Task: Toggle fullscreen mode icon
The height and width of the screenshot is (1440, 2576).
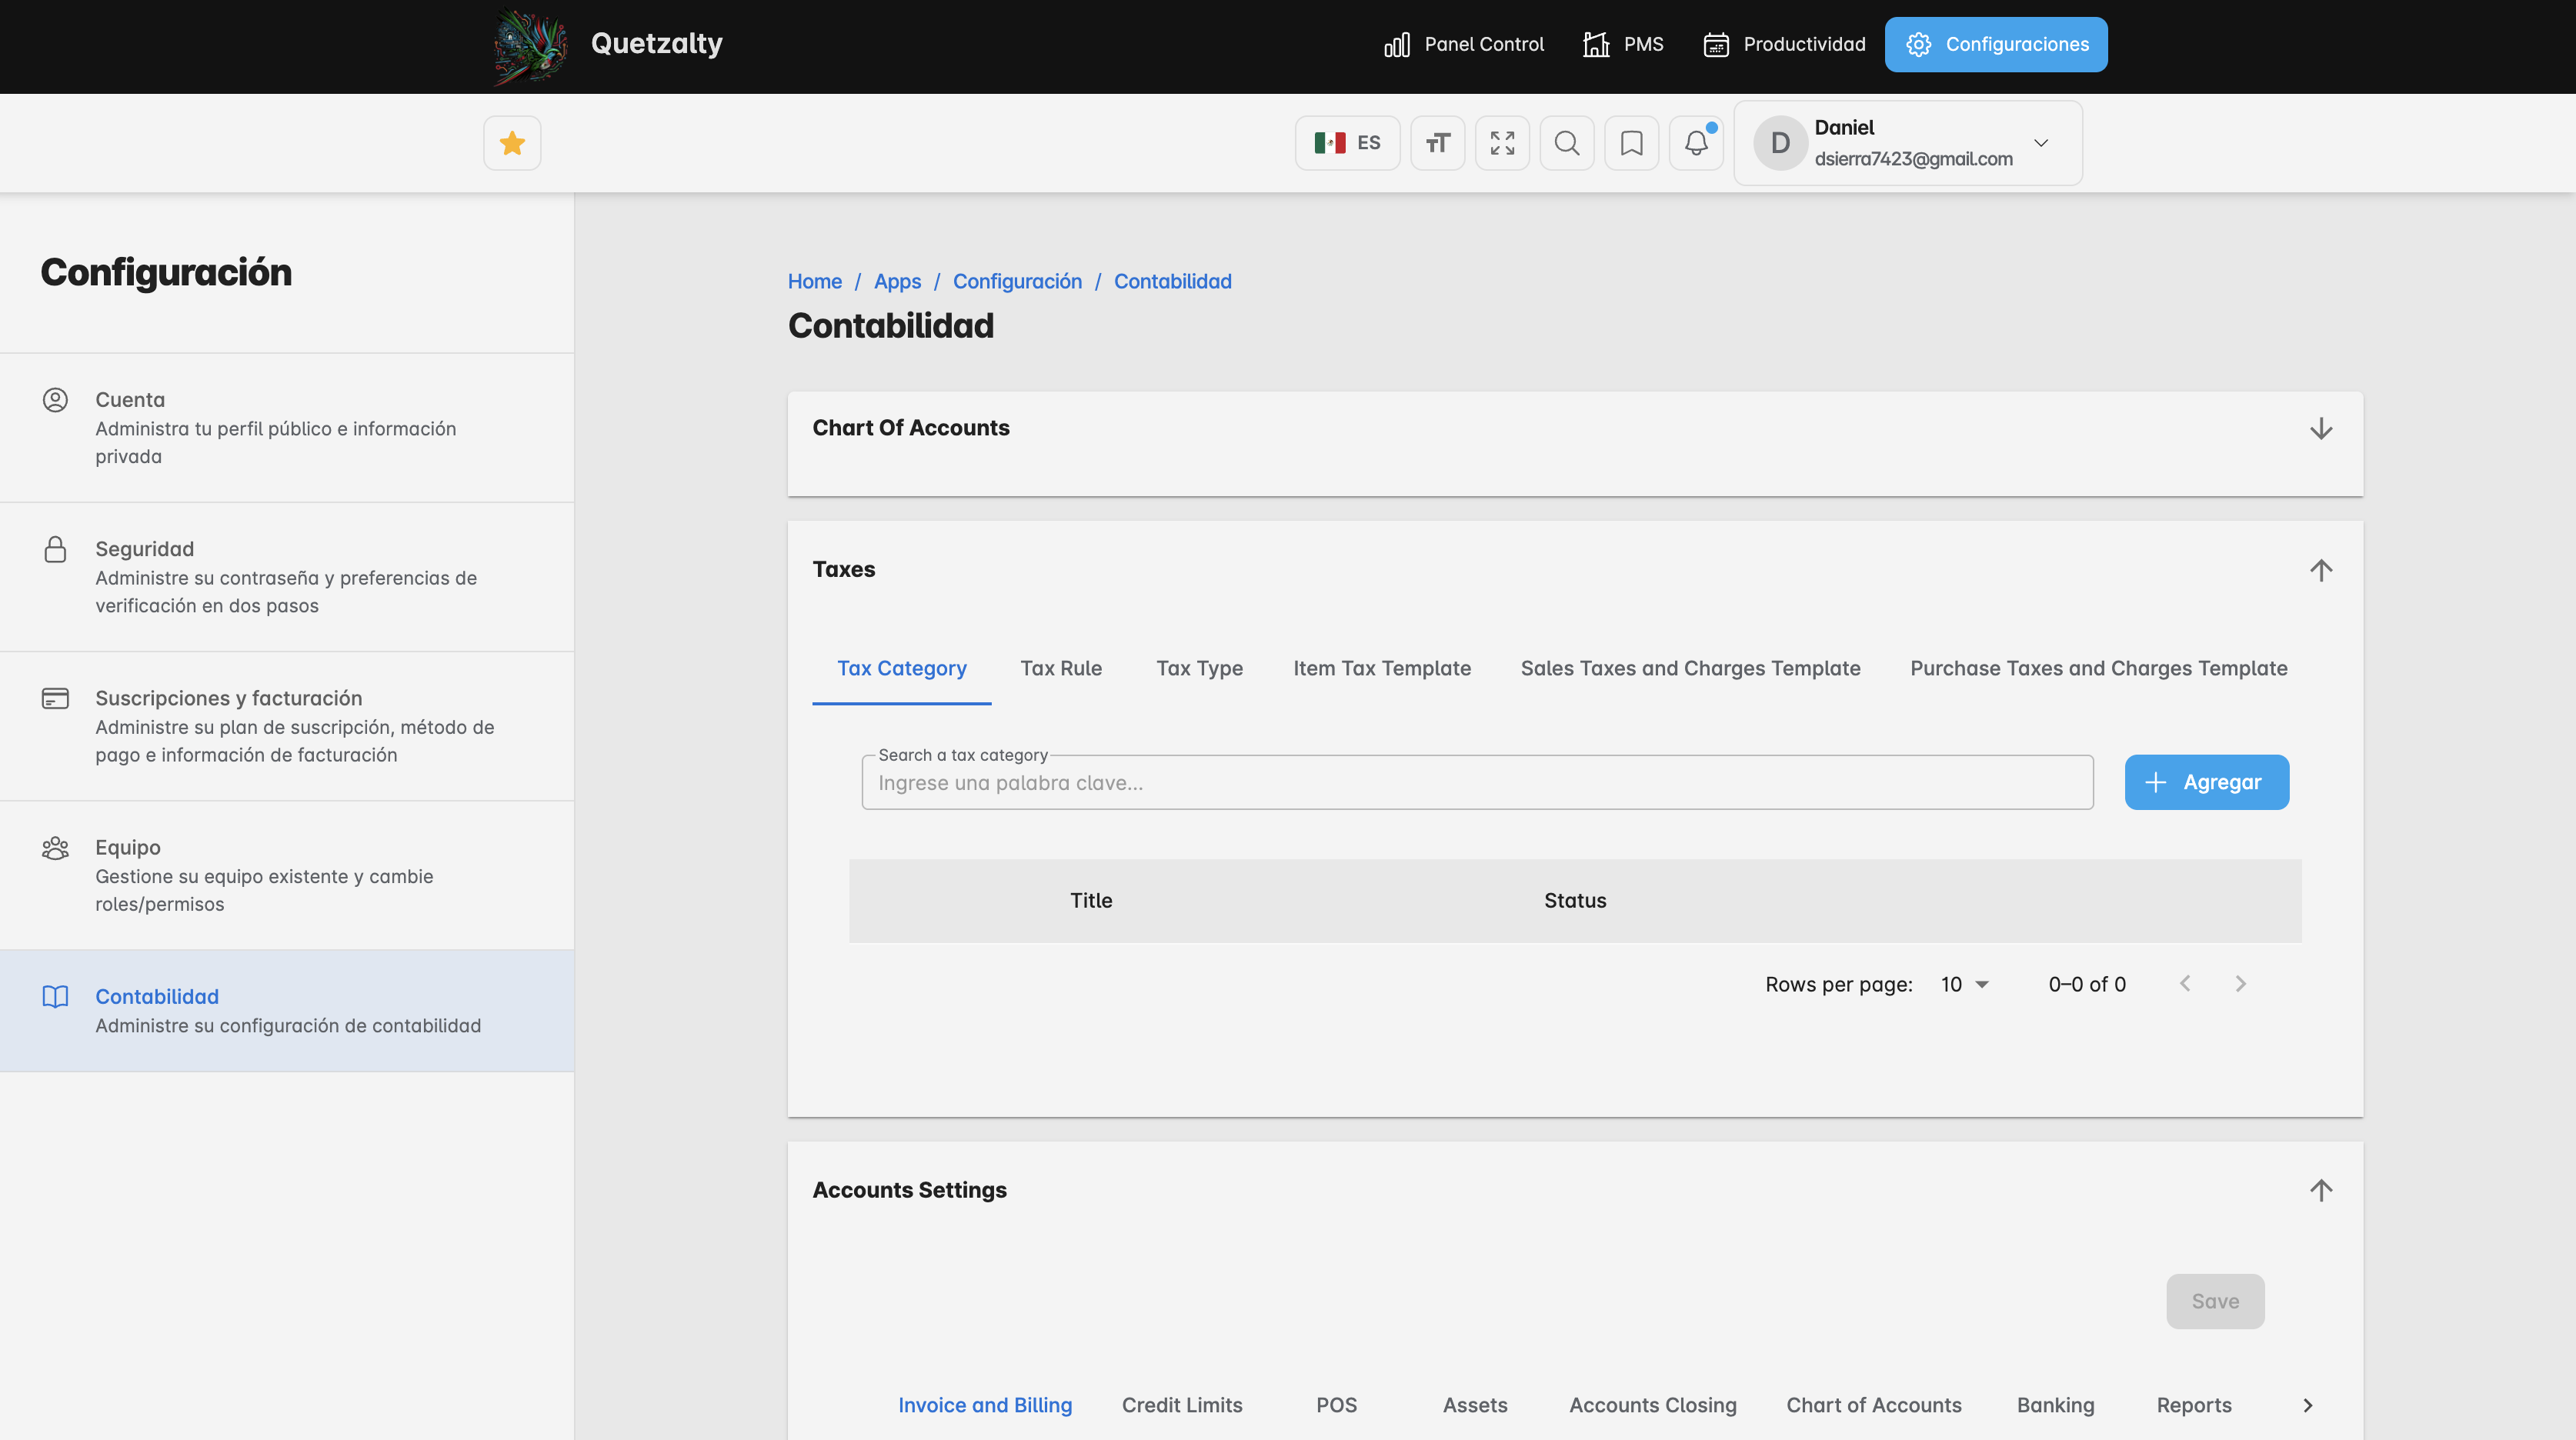Action: coord(1502,143)
